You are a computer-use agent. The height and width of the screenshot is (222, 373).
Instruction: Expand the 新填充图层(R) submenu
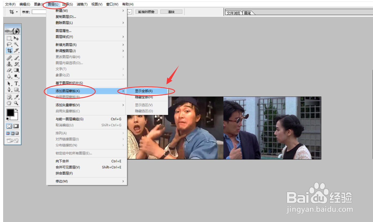point(123,45)
